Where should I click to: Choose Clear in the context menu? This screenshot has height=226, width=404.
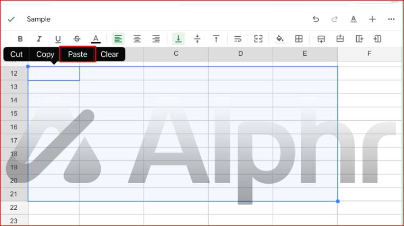click(110, 55)
